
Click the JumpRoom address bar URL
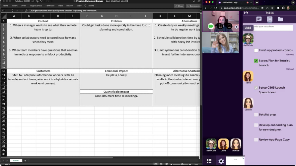[x=241, y=8]
